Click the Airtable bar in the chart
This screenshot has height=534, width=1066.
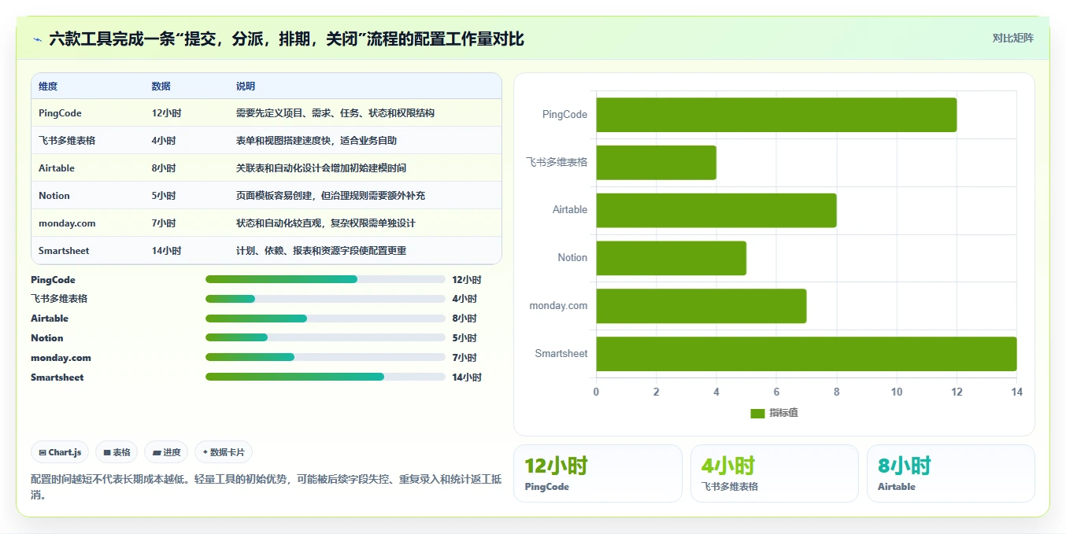(x=716, y=210)
